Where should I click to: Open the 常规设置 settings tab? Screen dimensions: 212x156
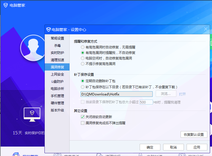point(57,38)
